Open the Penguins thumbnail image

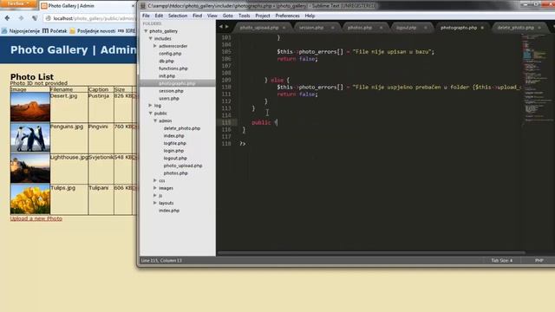pyautogui.click(x=30, y=138)
